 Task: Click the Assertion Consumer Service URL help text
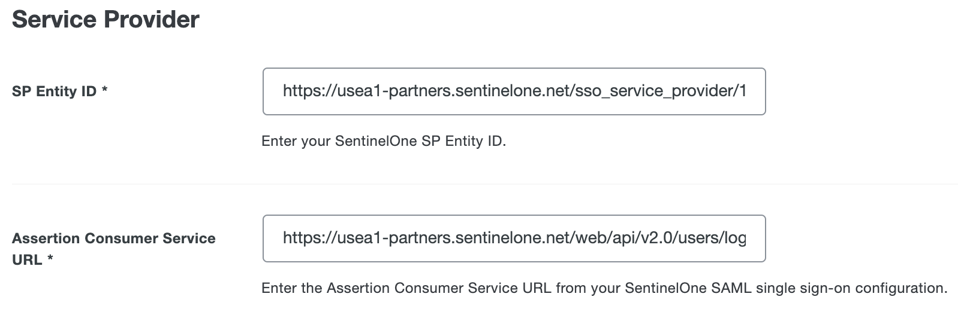(x=604, y=288)
